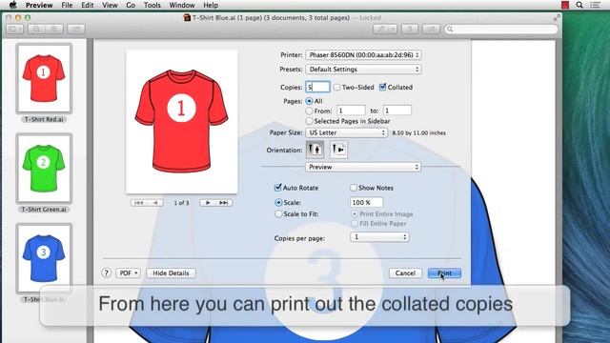Screen dimensions: 610x343
Task: Select the Scale radio button
Action: pos(278,203)
